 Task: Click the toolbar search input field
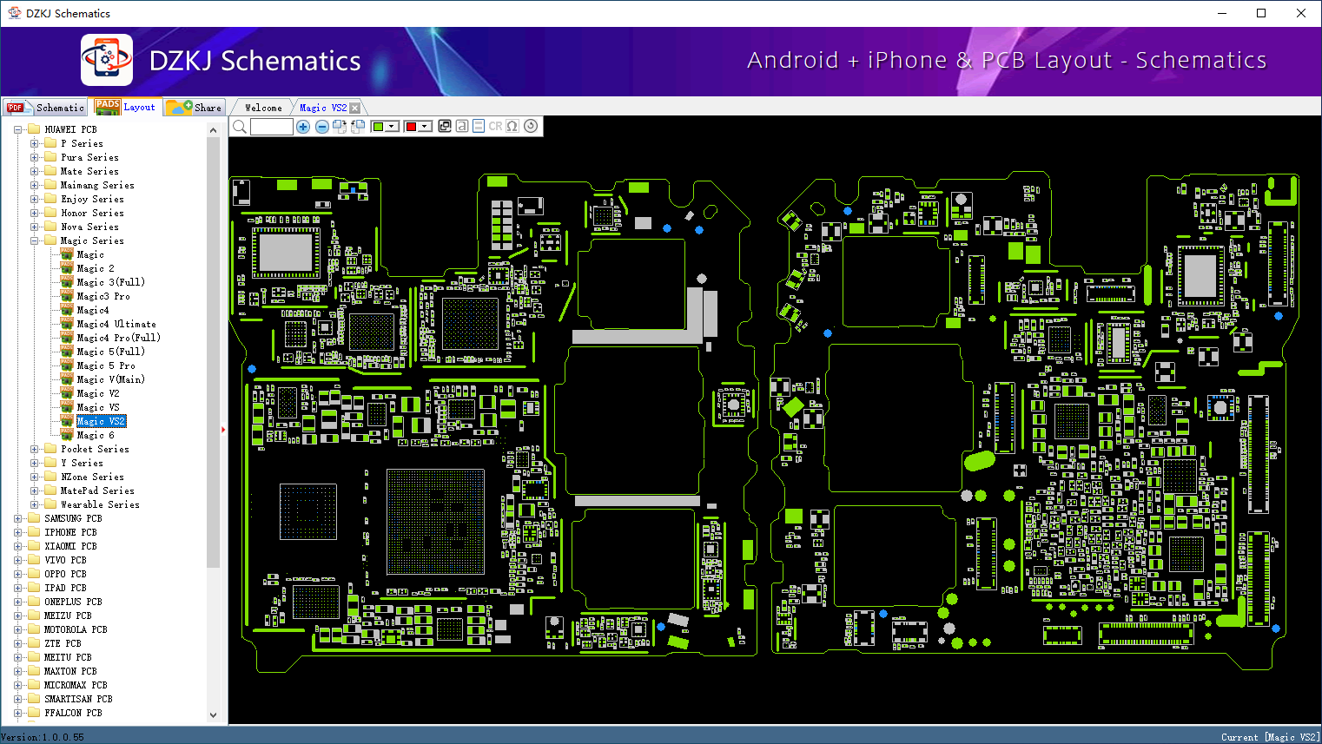pyautogui.click(x=271, y=127)
